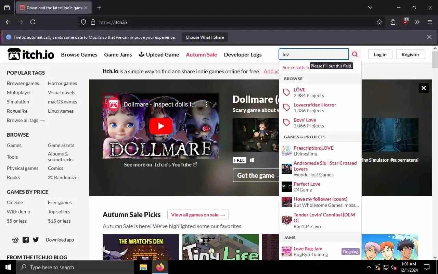The image size is (438, 274).
Task: Open the Visual novels tag
Action: 61,92
